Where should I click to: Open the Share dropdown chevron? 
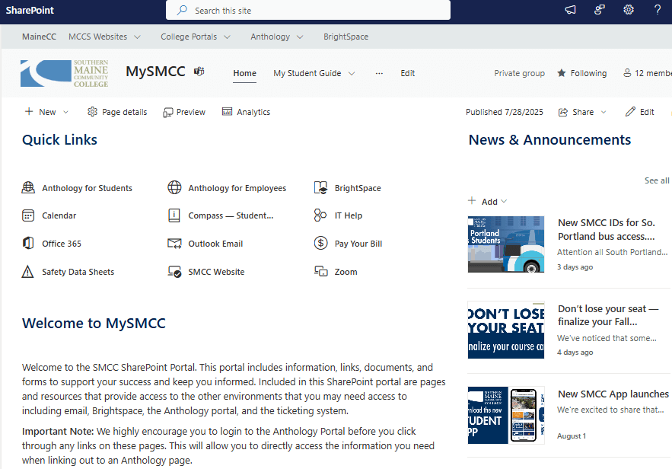(x=604, y=113)
